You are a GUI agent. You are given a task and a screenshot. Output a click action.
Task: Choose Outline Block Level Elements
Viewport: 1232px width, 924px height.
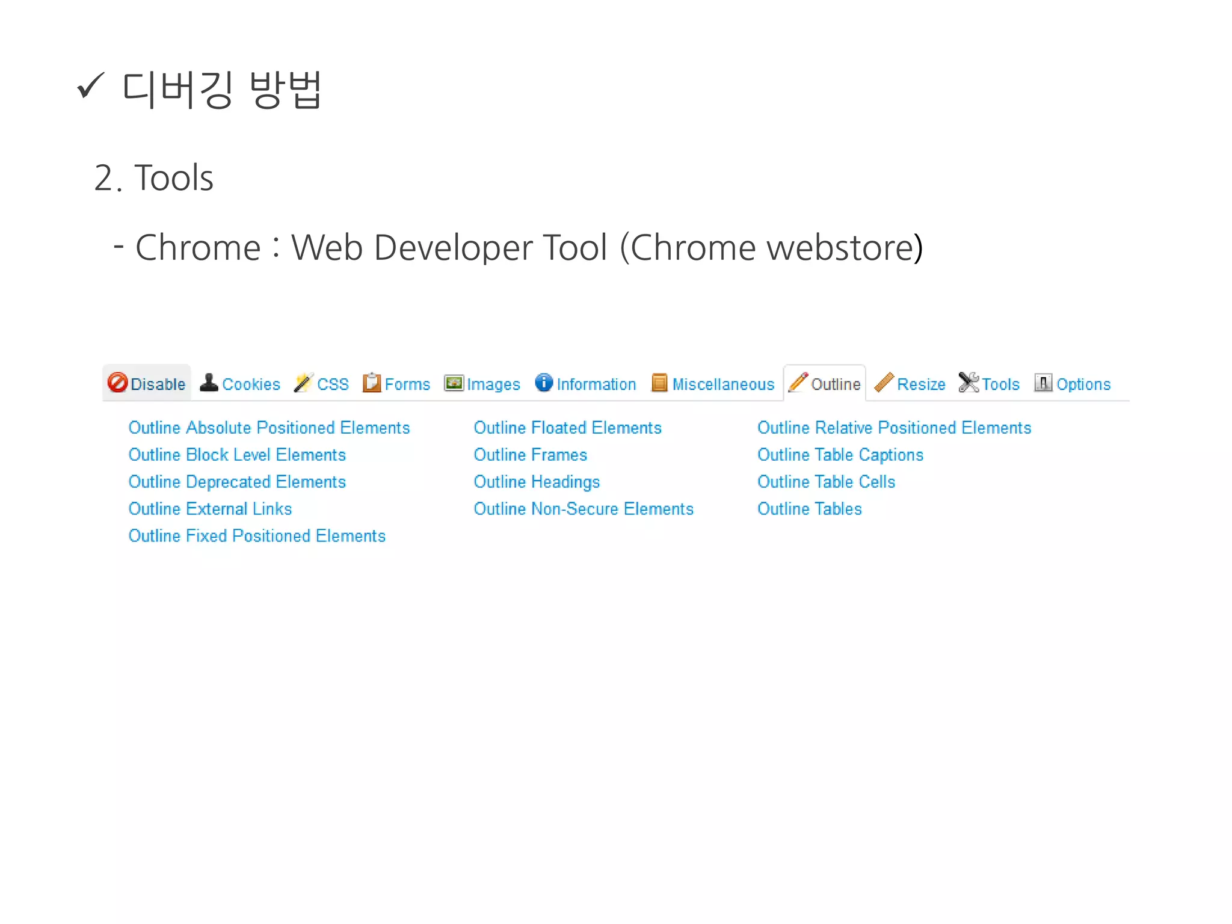pos(238,455)
